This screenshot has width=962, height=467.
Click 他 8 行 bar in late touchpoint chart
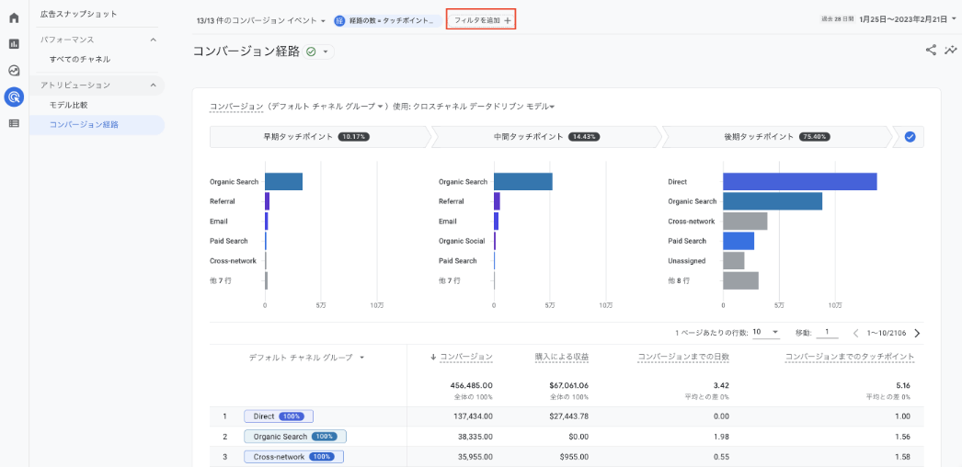tap(740, 280)
